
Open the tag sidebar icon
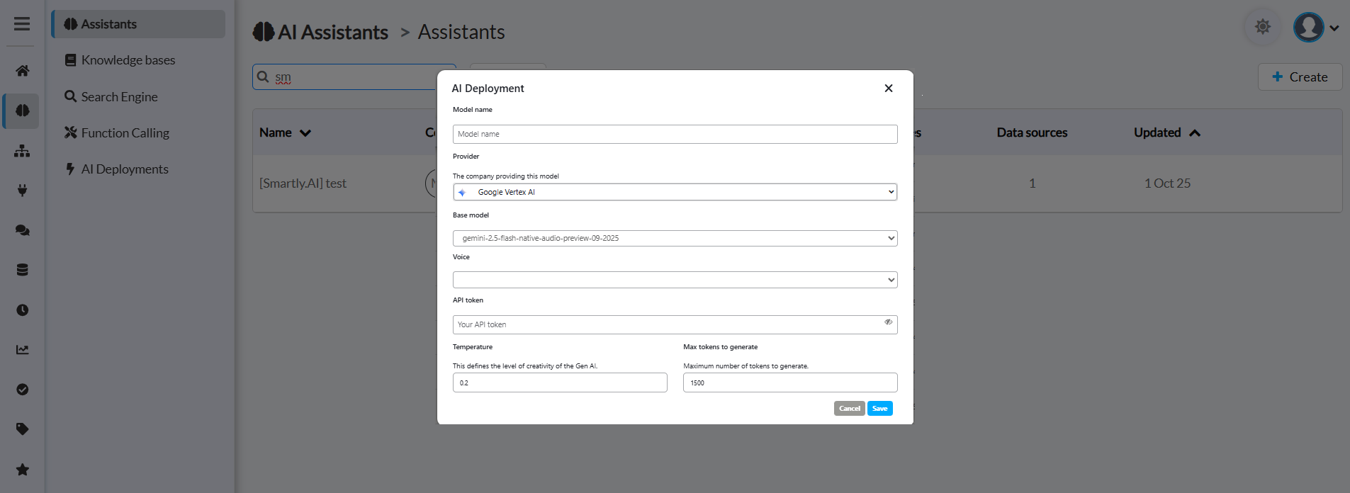tap(23, 429)
